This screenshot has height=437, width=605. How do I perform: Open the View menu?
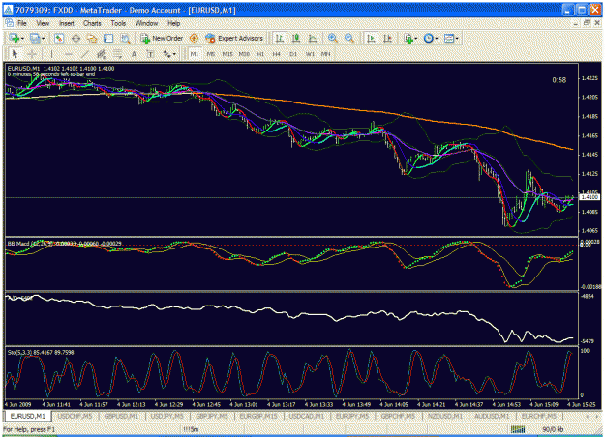coord(43,23)
